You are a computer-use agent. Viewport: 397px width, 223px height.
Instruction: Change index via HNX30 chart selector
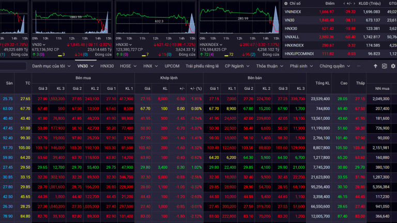[x=124, y=44]
